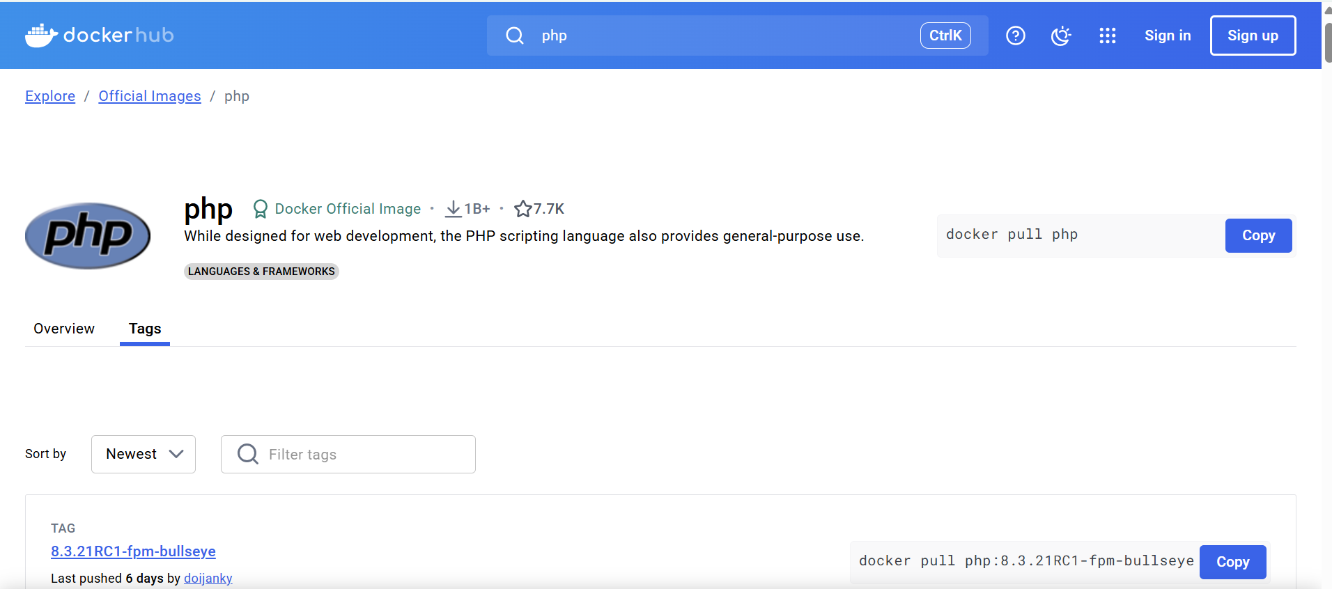Copy the docker pull php command

click(1258, 236)
